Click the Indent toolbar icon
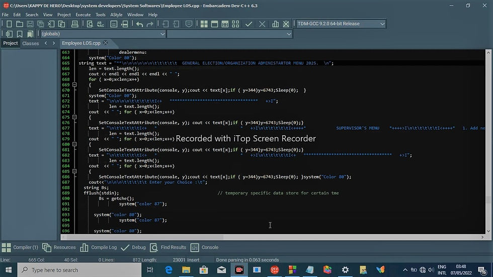 point(166,24)
